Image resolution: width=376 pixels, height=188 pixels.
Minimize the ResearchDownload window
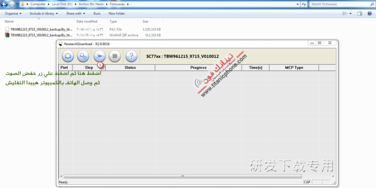click(312, 43)
